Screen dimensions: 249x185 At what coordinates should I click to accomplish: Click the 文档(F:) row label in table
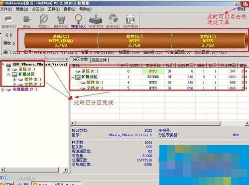click(95, 88)
